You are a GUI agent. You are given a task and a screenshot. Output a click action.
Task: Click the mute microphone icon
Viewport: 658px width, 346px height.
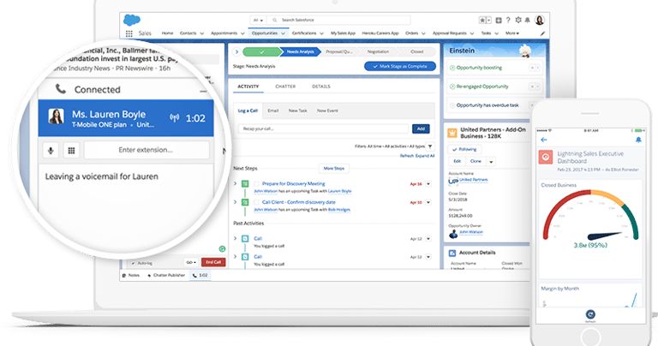[x=51, y=150]
